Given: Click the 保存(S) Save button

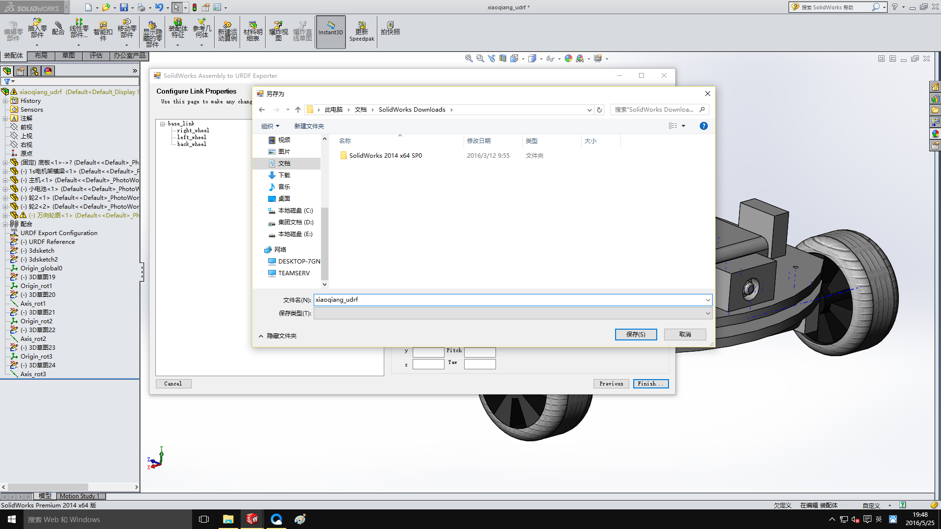Looking at the screenshot, I should click(x=636, y=335).
